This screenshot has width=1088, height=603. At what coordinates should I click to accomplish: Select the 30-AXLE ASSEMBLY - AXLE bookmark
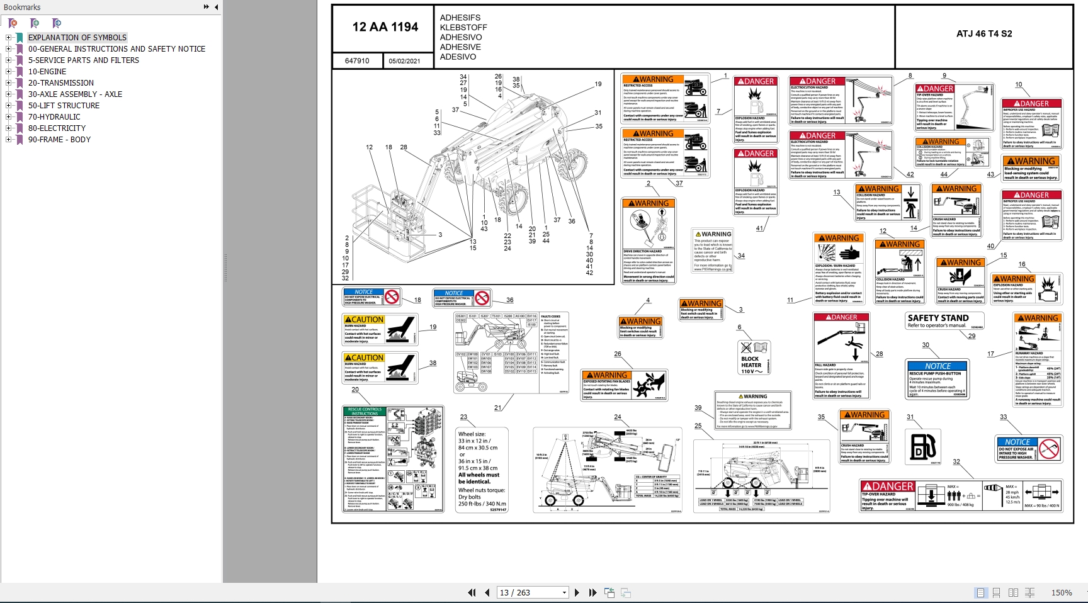[75, 94]
